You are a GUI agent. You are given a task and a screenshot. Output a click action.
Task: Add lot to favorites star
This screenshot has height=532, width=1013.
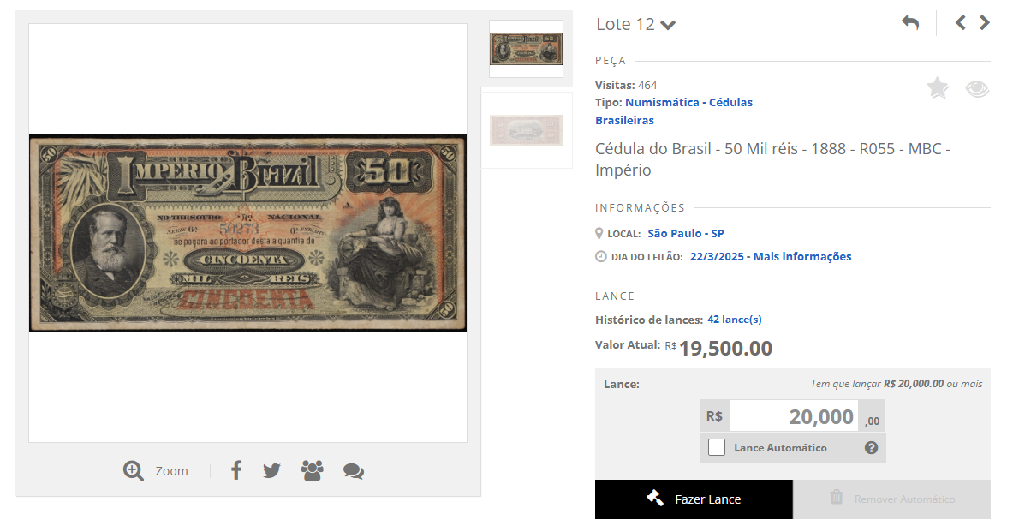coord(938,87)
